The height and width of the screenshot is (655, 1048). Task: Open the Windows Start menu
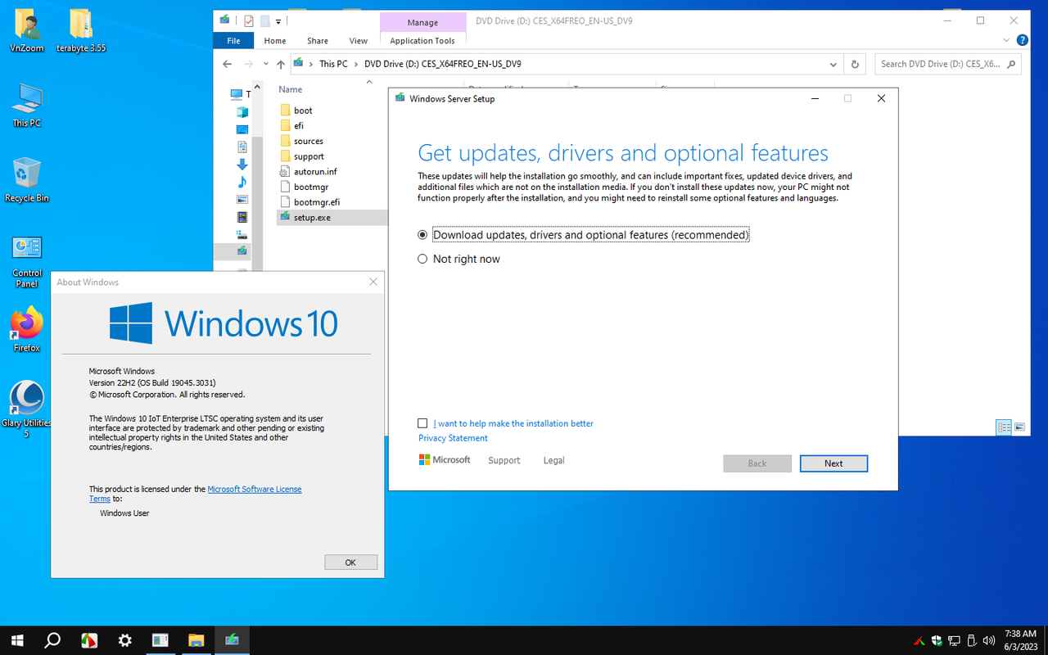(x=16, y=640)
